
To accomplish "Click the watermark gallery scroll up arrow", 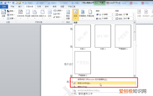I will click(134, 22).
